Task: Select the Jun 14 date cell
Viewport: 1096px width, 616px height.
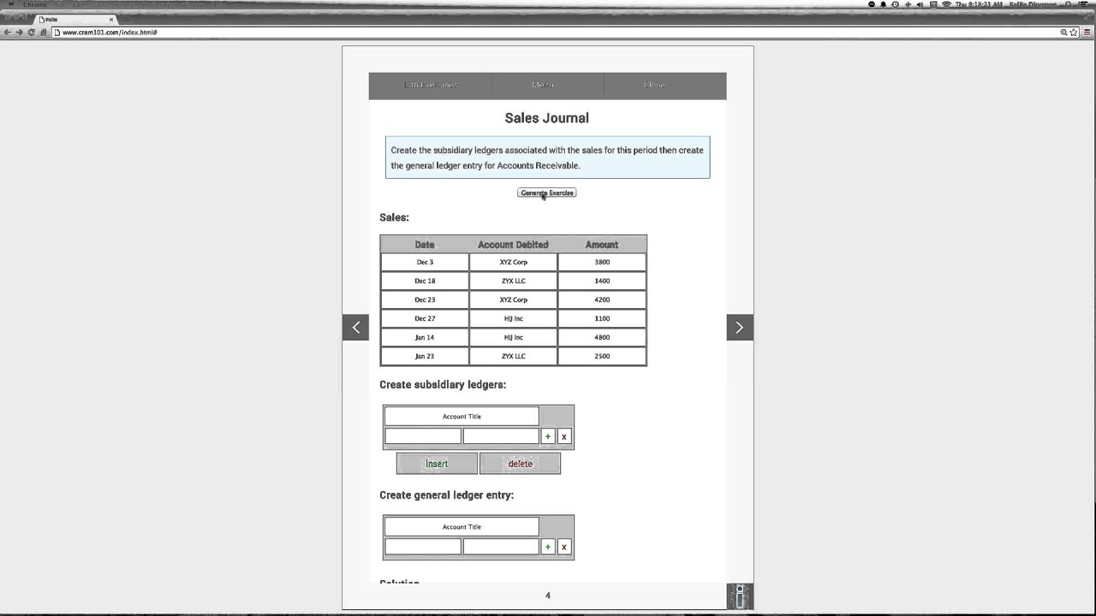Action: coord(425,337)
